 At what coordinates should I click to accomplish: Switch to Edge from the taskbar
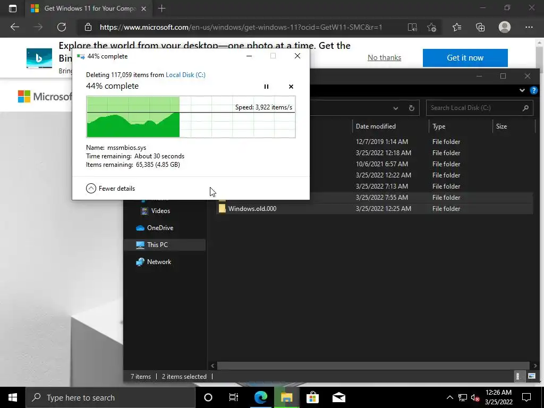[x=260, y=397]
